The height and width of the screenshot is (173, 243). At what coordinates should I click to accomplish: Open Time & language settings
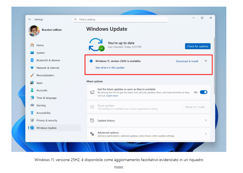tap(54, 98)
